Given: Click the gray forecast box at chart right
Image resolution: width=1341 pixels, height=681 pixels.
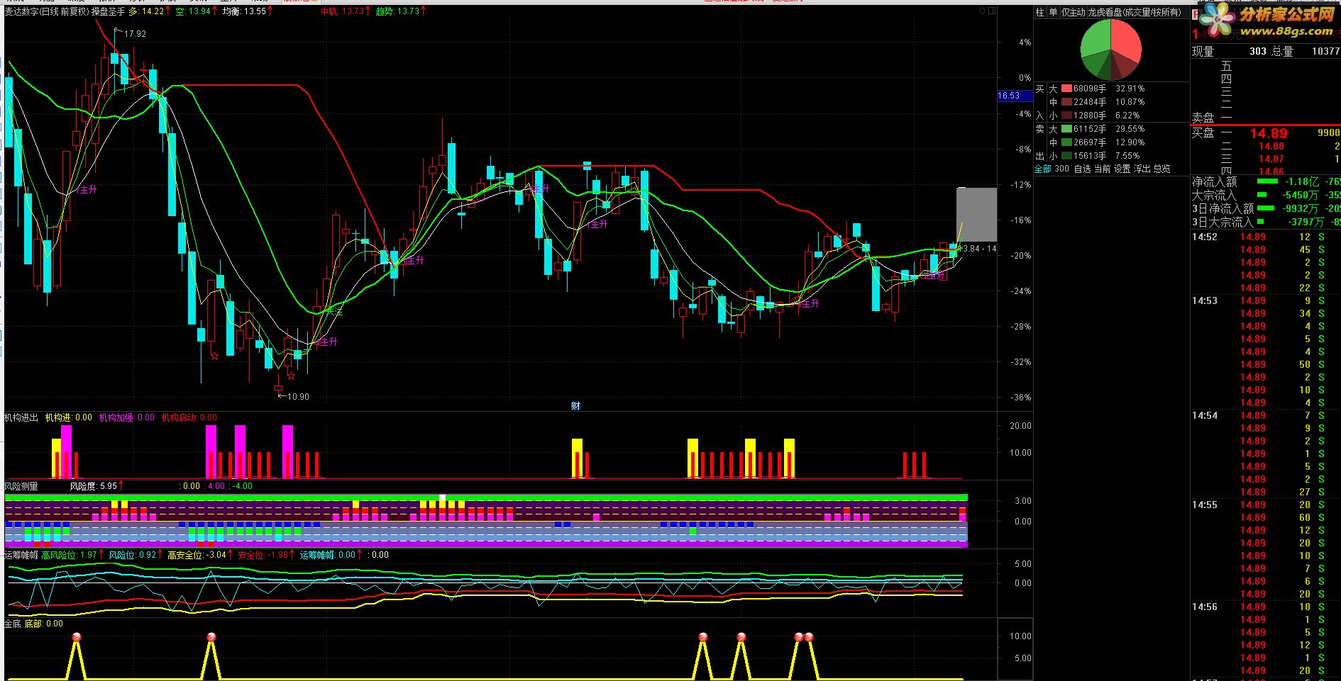Looking at the screenshot, I should coord(976,215).
